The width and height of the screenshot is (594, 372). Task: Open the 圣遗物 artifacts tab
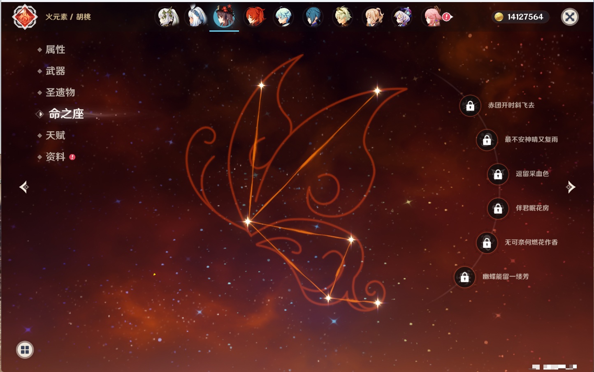[60, 92]
